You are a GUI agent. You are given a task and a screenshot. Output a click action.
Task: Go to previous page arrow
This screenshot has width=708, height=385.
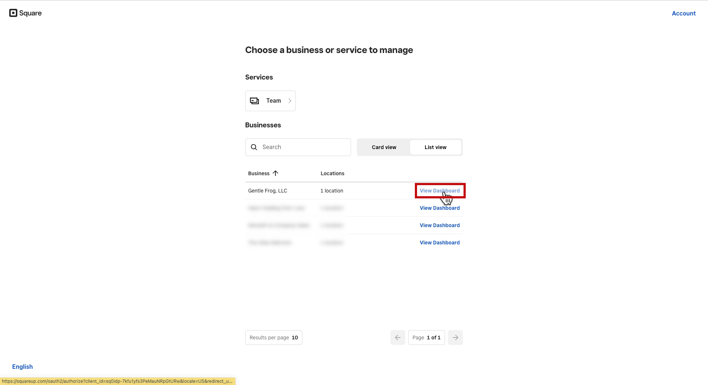point(398,338)
